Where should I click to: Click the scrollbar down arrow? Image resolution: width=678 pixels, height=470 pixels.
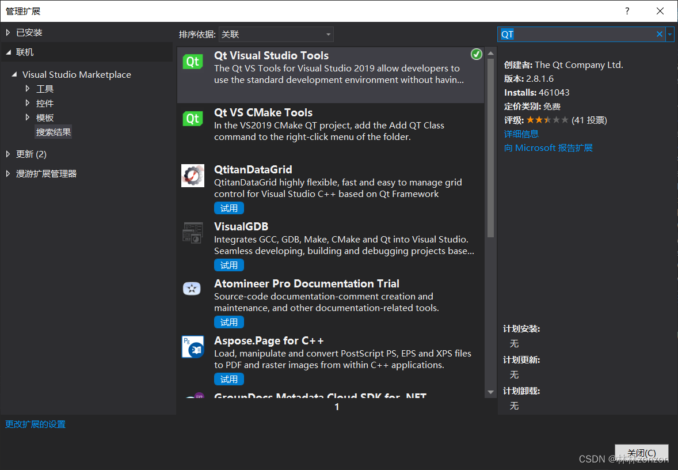[490, 392]
